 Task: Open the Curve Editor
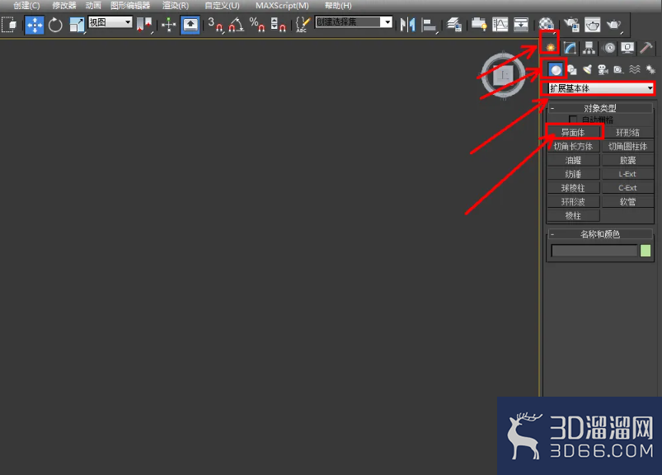coord(500,25)
